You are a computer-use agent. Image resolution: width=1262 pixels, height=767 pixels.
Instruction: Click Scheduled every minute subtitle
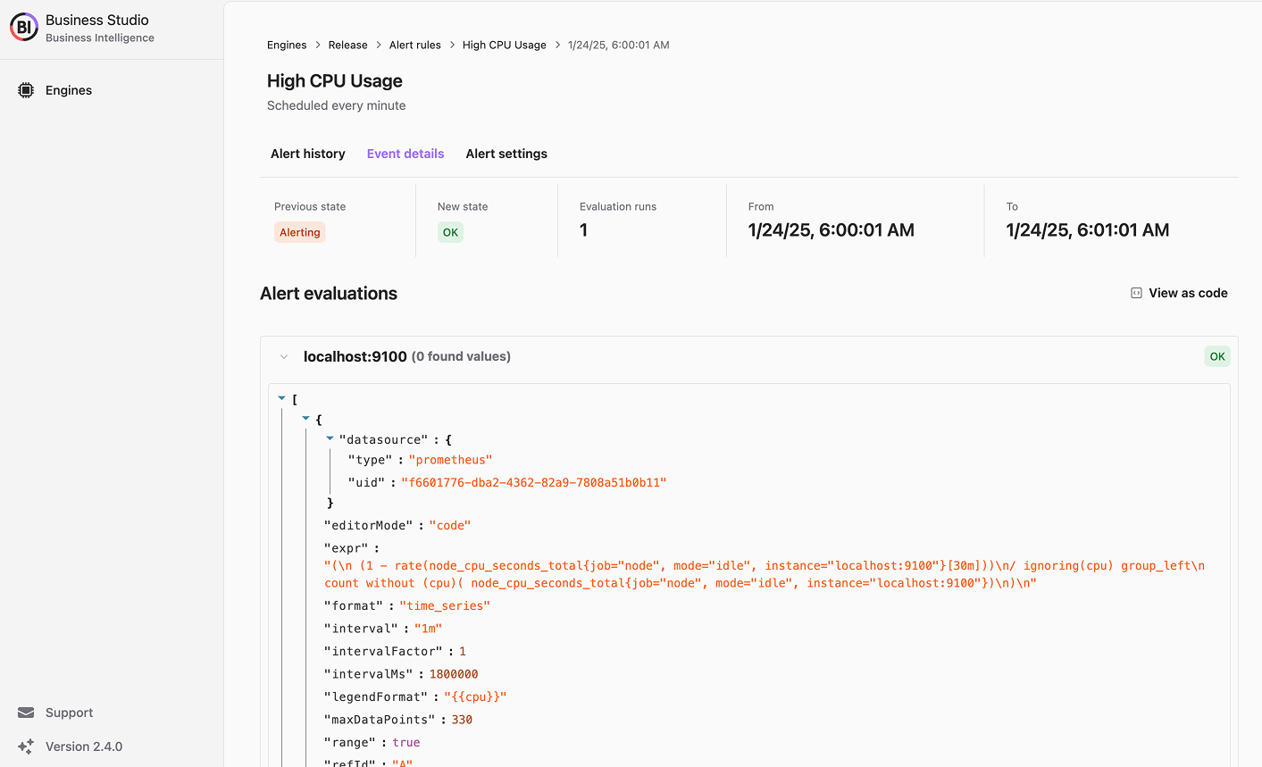[x=337, y=105]
